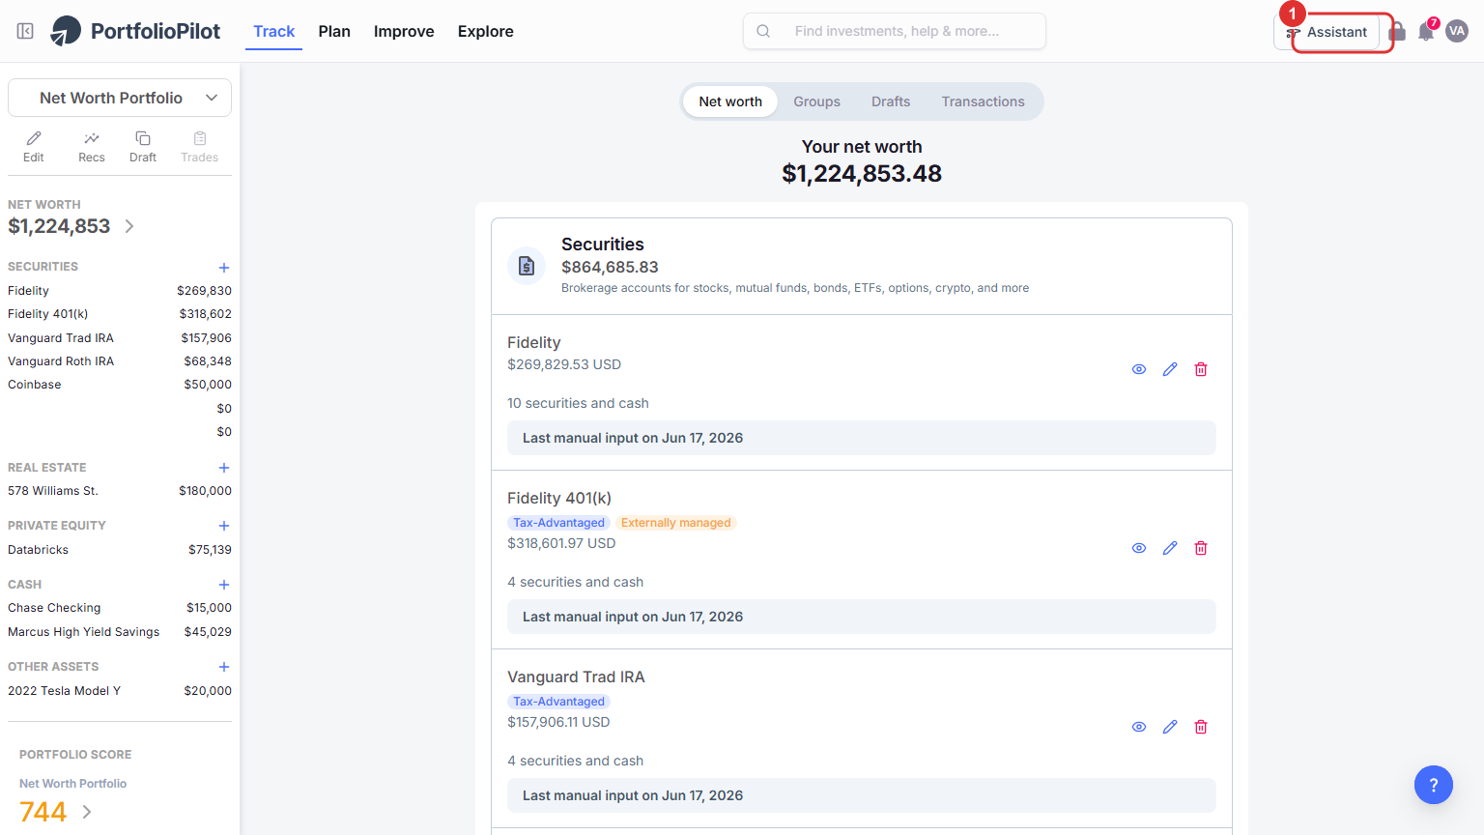
Task: Add a new Securities account with plus
Action: 224,268
